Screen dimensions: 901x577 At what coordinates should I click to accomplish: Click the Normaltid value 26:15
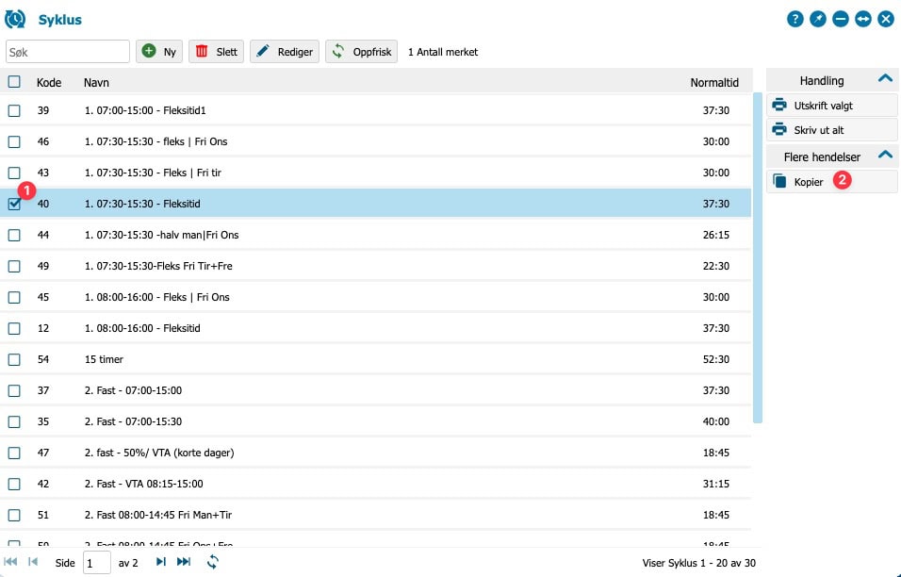pyautogui.click(x=716, y=235)
